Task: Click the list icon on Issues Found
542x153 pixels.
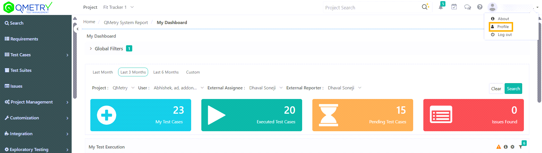Action: coord(441,115)
